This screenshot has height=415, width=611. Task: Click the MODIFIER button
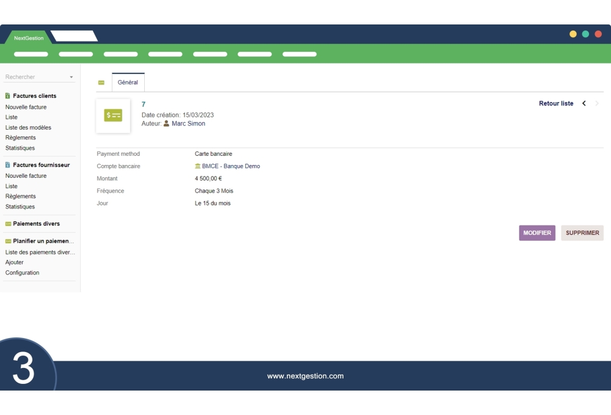tap(536, 233)
